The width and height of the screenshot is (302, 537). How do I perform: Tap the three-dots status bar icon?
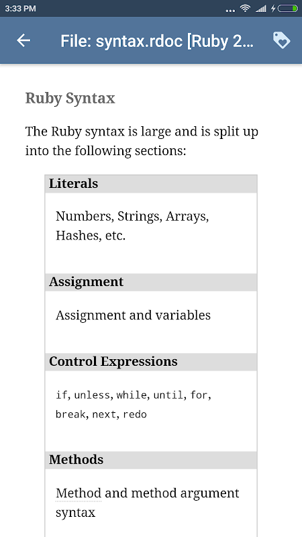(230, 11)
